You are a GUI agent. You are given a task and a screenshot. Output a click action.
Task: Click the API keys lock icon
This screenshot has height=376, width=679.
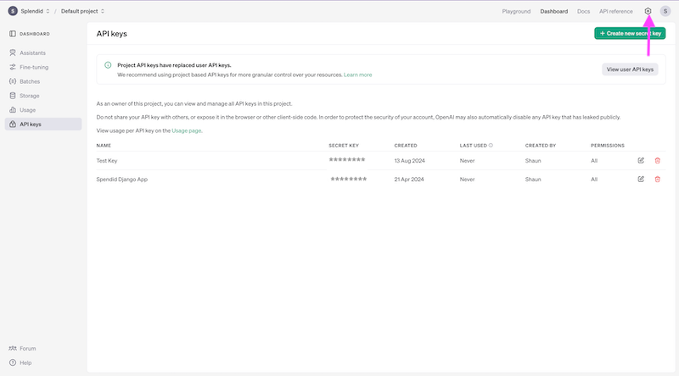[x=13, y=124]
